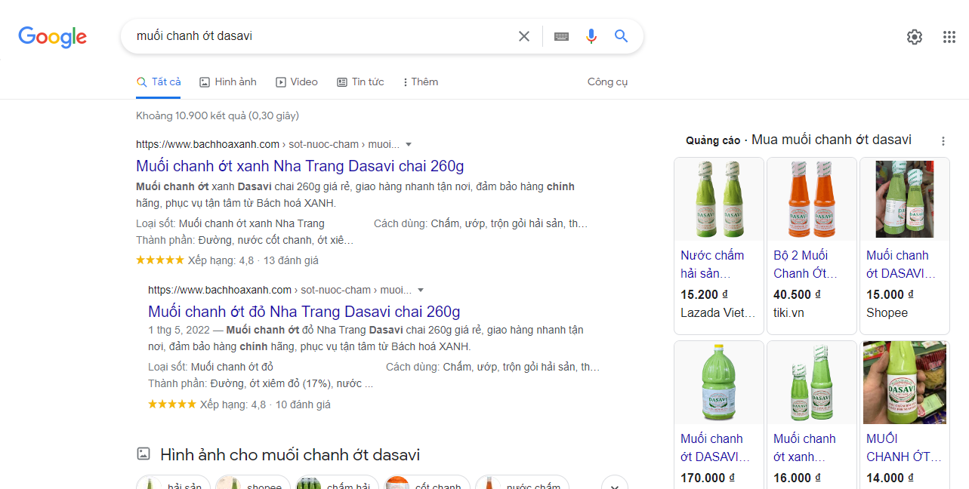Open 'Muối chanh ớt DASAVI' 170.000 đ link
The width and height of the screenshot is (969, 489).
pyautogui.click(x=715, y=447)
